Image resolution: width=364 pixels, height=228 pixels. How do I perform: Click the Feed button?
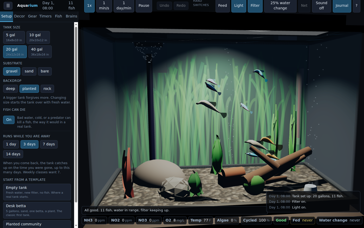[x=223, y=5]
